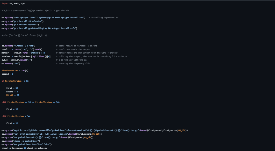Screen dimensions: 275x151
Task: Click the "FirefoxVersion = int(a)" line
Action: coord(15,70)
